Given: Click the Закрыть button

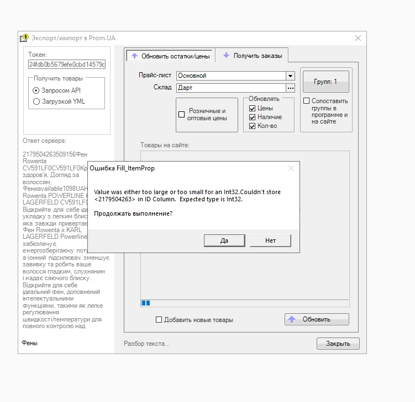Looking at the screenshot, I should [338, 344].
